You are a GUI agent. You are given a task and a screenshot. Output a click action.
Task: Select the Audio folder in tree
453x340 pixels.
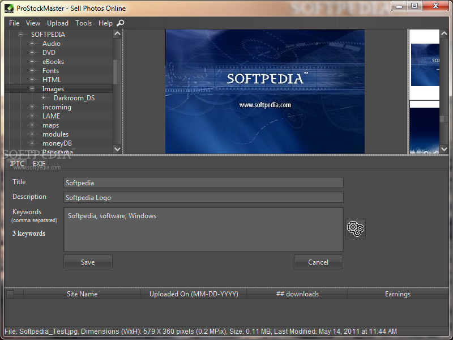(52, 44)
